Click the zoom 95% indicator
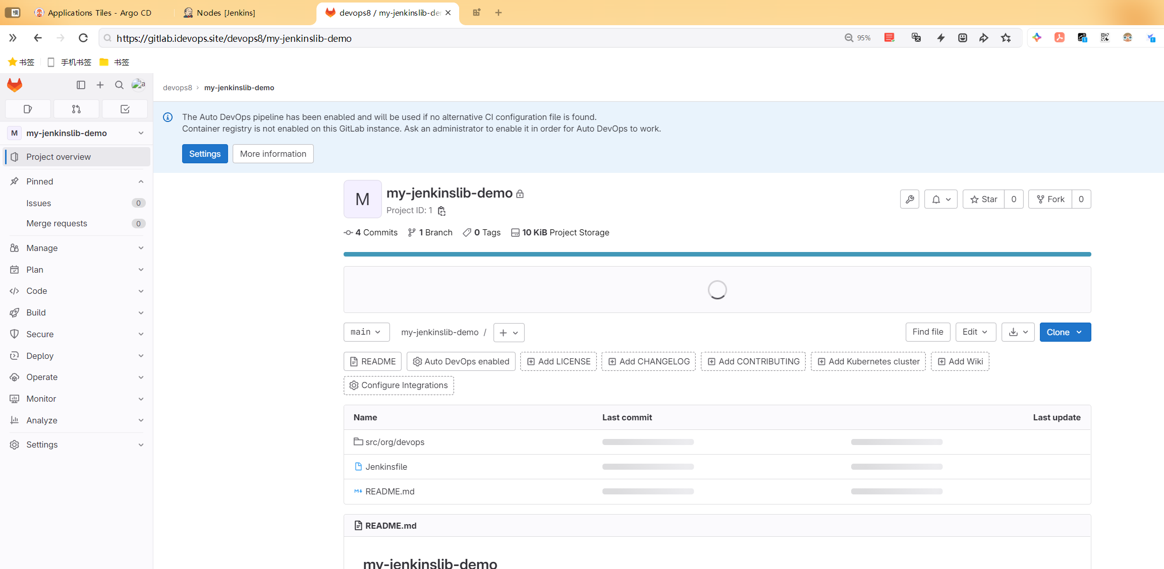 [x=858, y=38]
